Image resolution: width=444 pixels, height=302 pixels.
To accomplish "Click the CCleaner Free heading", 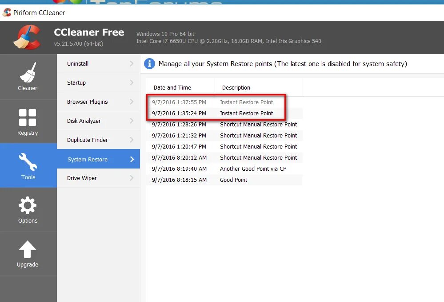I will pyautogui.click(x=89, y=32).
